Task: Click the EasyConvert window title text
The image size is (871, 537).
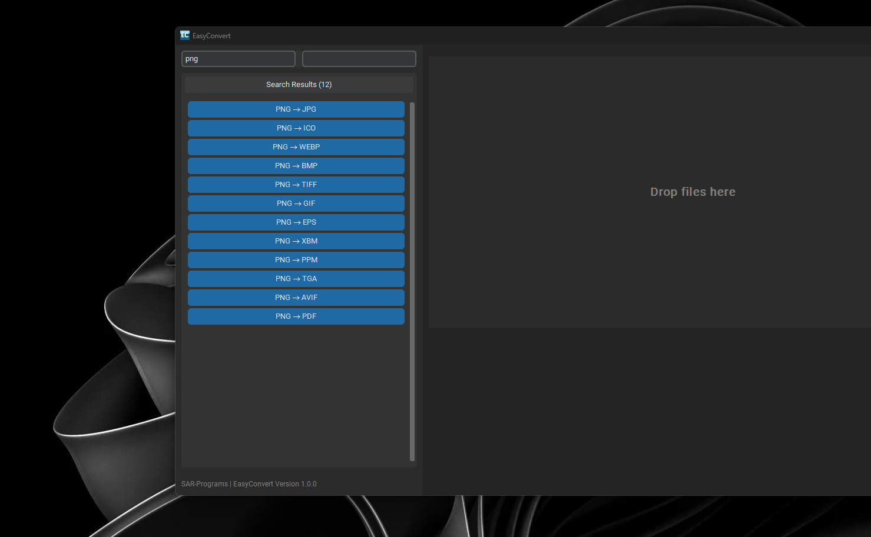Action: [x=211, y=36]
